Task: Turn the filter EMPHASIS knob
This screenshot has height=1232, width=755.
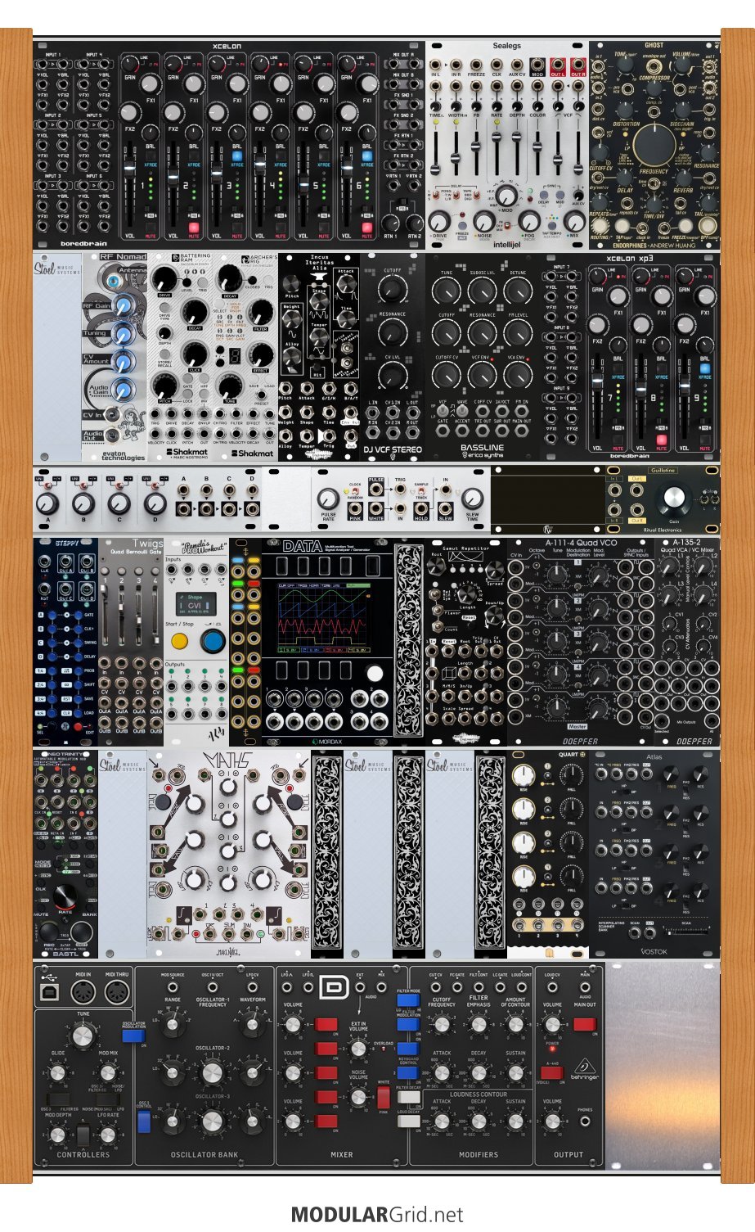Action: pos(479,1025)
